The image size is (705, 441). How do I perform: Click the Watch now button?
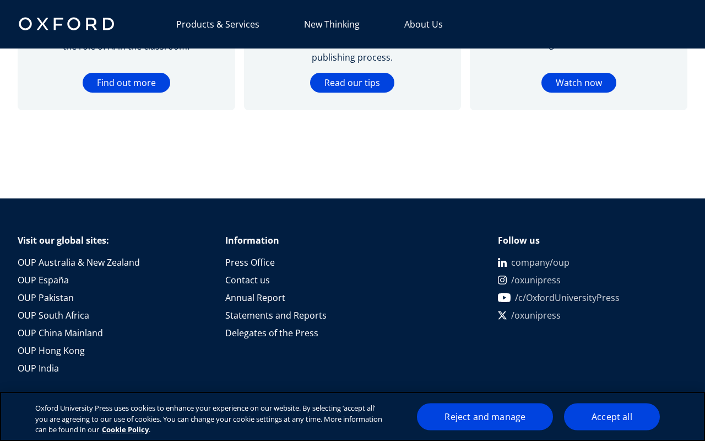tap(579, 83)
